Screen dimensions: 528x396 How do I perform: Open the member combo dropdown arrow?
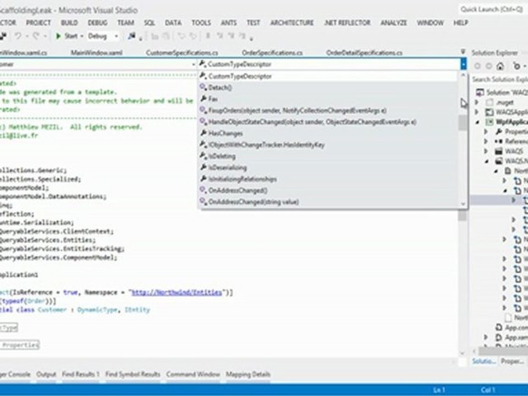click(464, 64)
